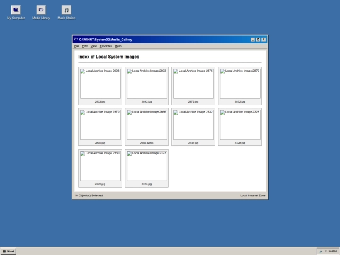Click the 2332.jpg file name
Screen dimensions: 340x255
coord(193,143)
